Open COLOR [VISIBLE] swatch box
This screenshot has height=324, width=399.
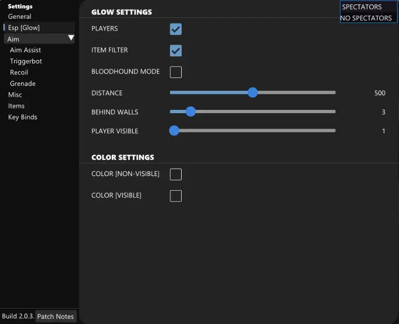tap(176, 196)
